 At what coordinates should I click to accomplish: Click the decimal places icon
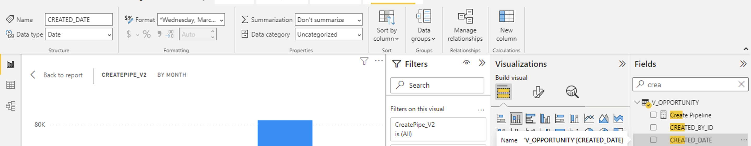[170, 34]
